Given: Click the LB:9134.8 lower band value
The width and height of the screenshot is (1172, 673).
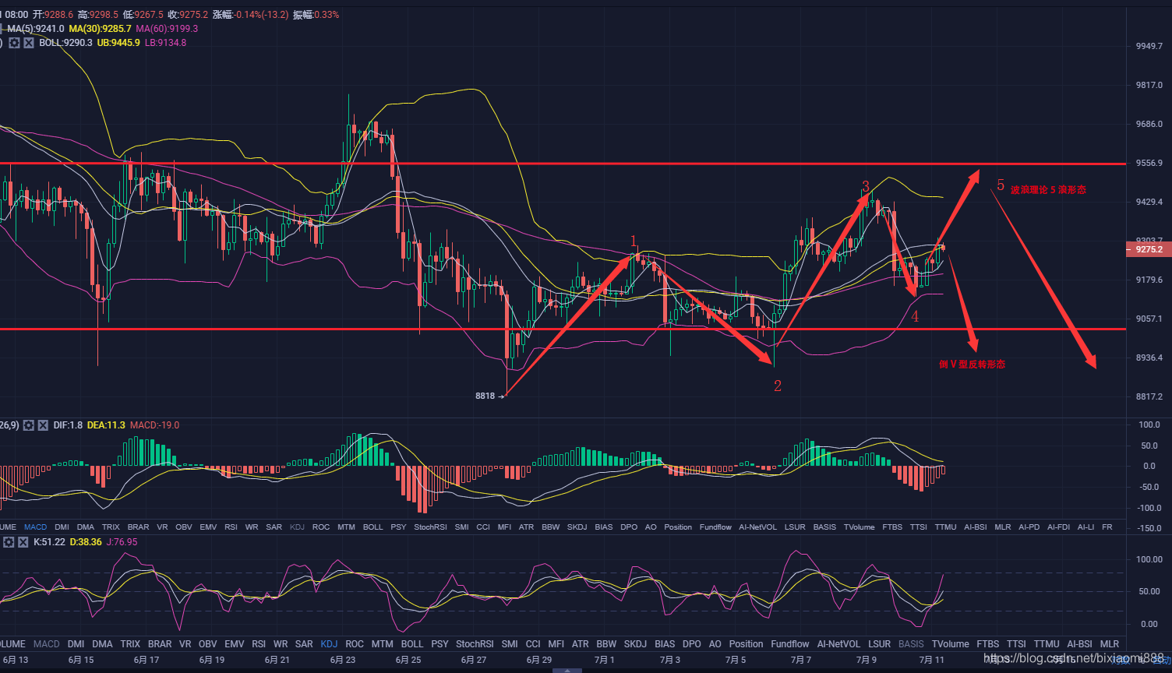Looking at the screenshot, I should (x=165, y=43).
